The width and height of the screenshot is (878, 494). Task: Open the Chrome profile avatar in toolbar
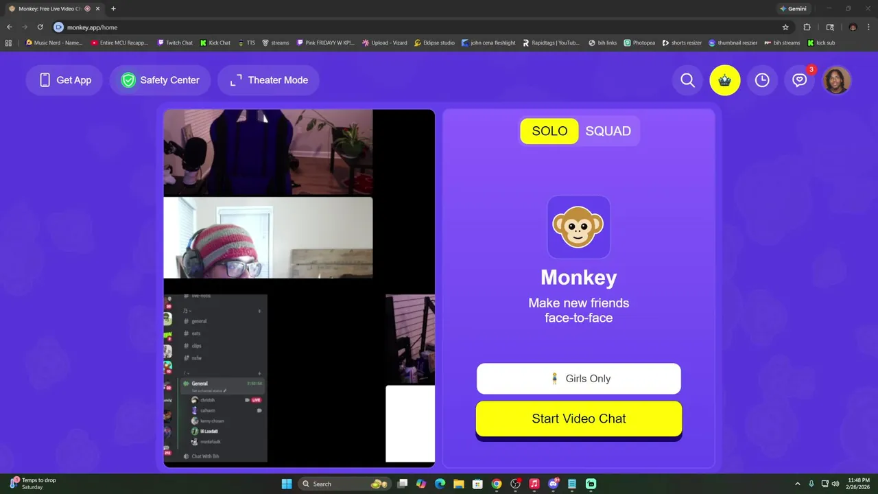(x=853, y=27)
